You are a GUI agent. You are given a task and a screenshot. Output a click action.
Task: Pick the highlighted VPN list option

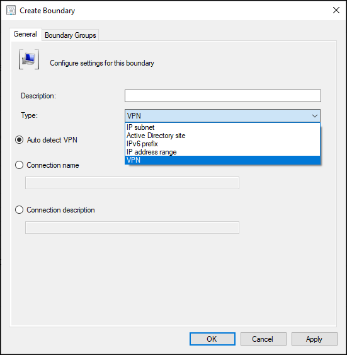click(x=222, y=160)
